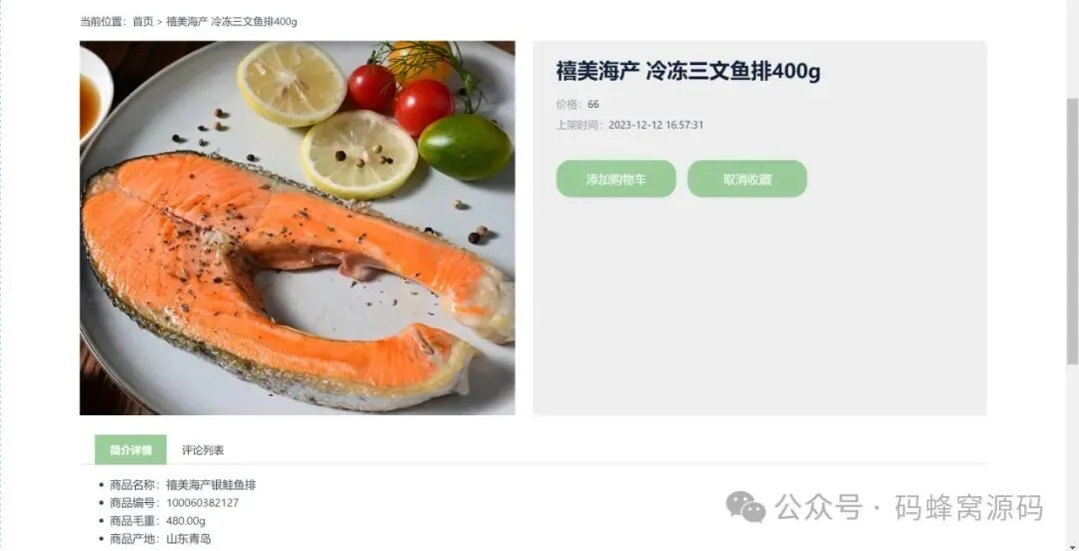Click the 当前位置 breadcrumb label
1079x551 pixels.
click(104, 21)
